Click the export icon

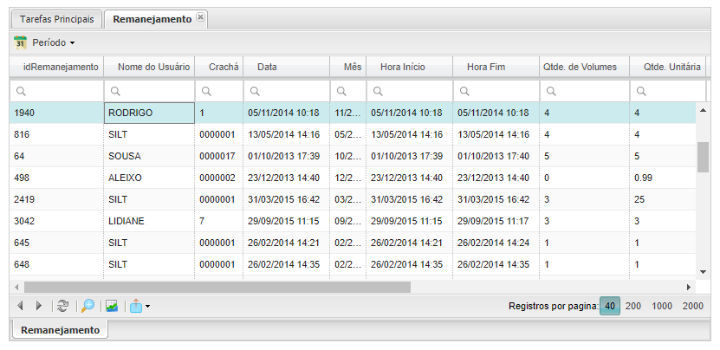(136, 306)
